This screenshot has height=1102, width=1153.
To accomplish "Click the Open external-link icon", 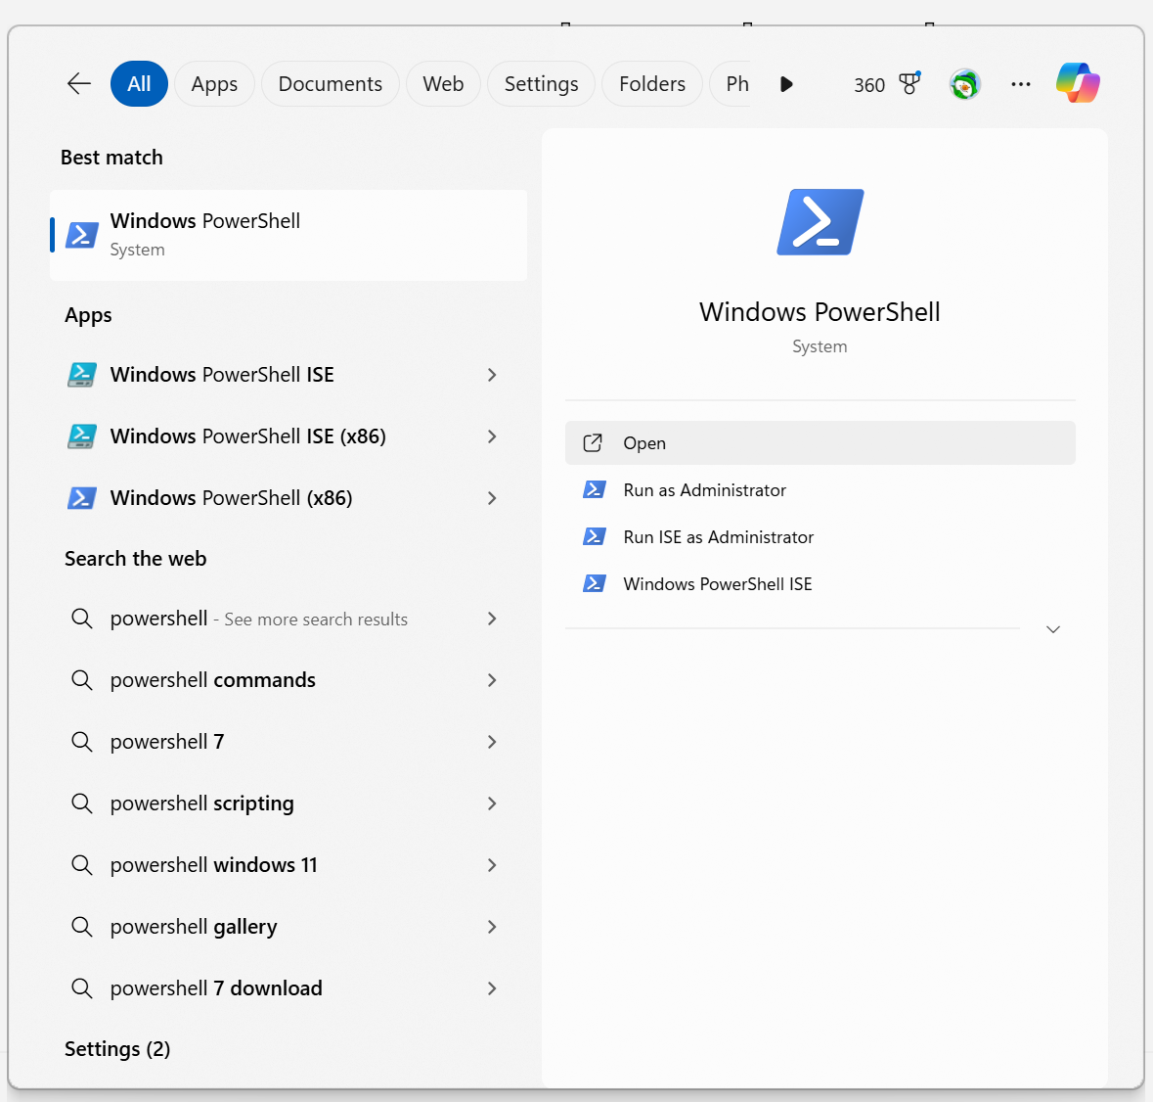I will [x=593, y=443].
